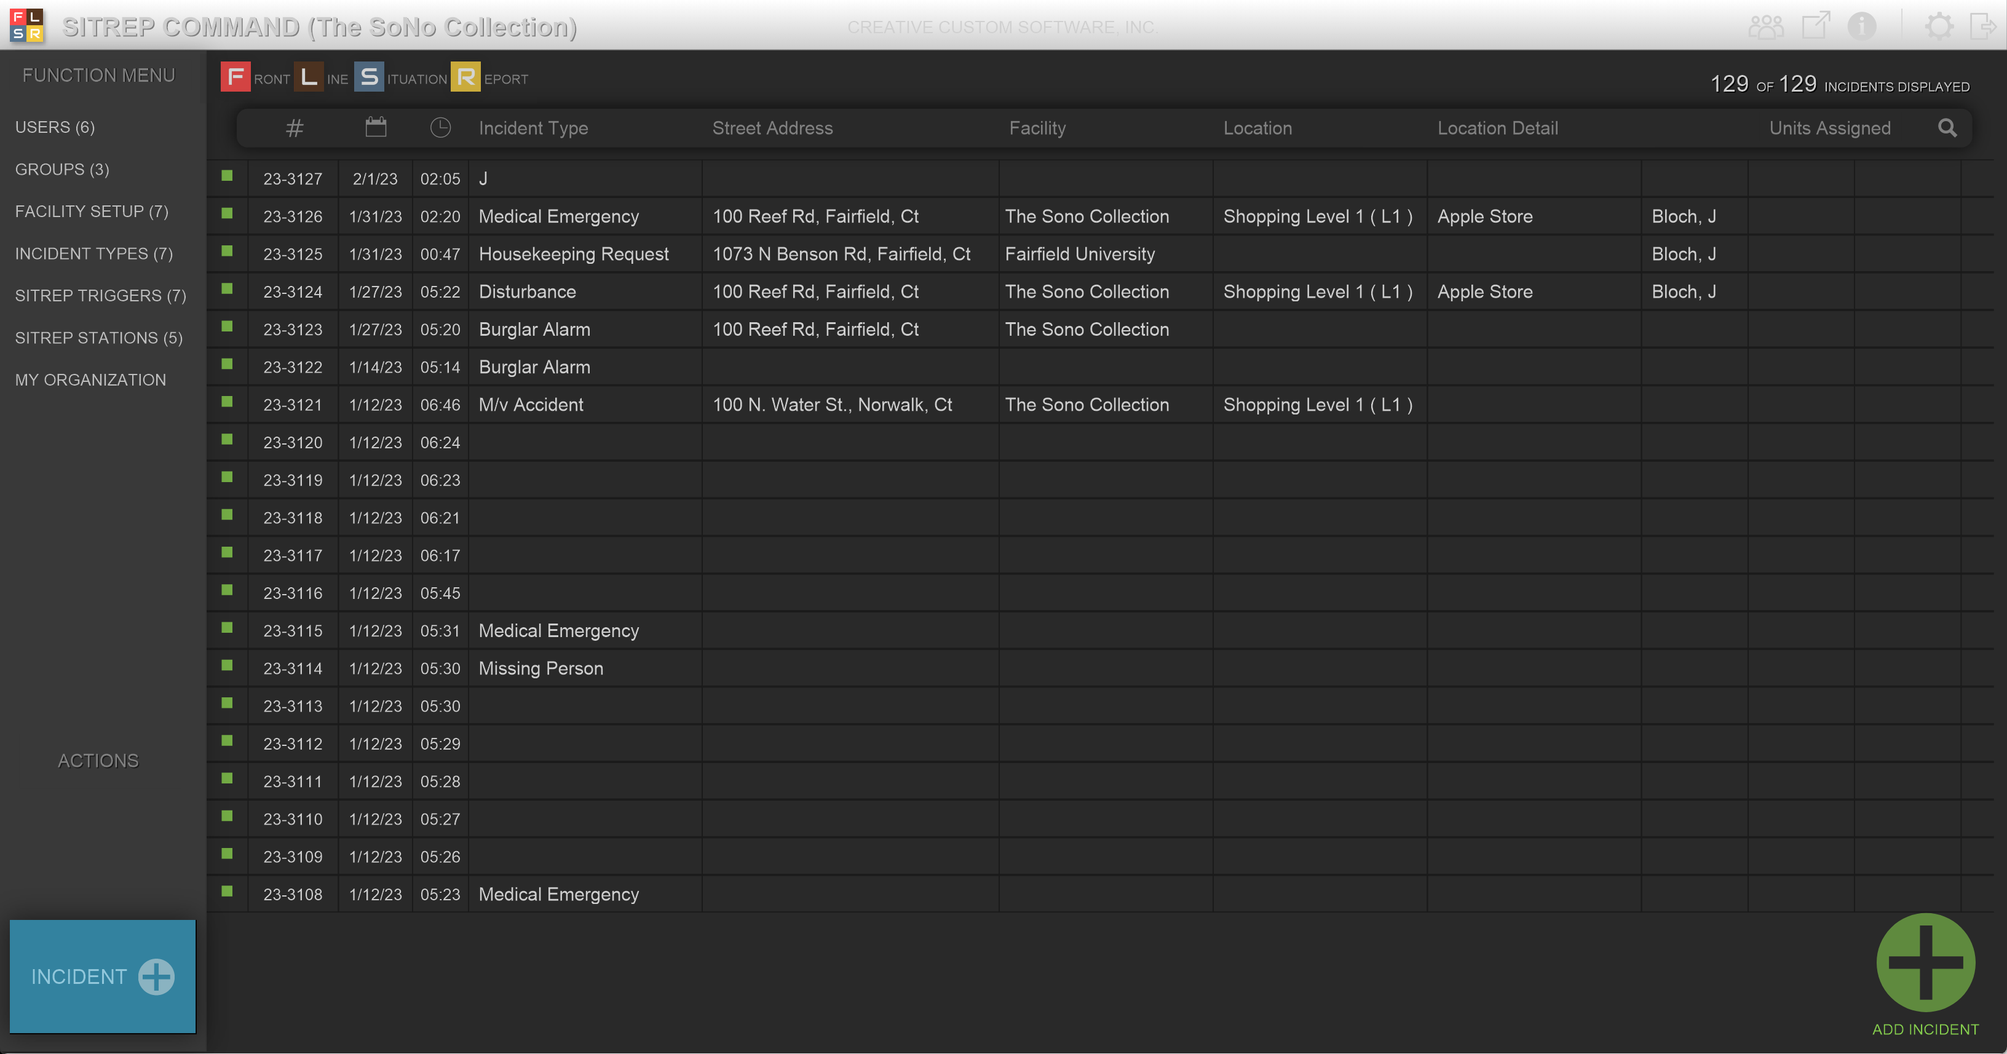Screen dimensions: 2007x1054
Task: Open USERS (6) in the function menu
Action: pyautogui.click(x=55, y=127)
